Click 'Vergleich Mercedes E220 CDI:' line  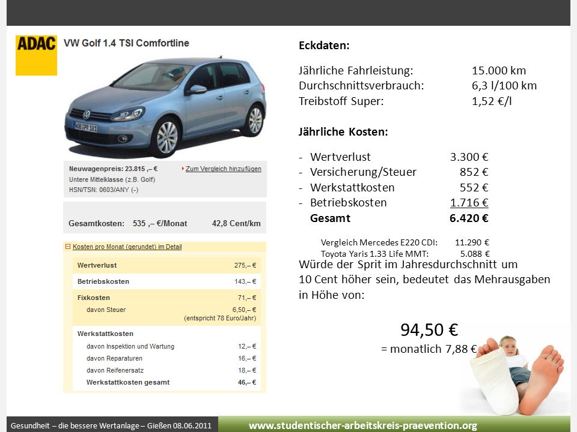(x=379, y=242)
